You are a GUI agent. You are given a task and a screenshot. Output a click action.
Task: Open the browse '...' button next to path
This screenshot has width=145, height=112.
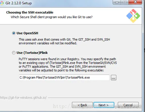113,77
